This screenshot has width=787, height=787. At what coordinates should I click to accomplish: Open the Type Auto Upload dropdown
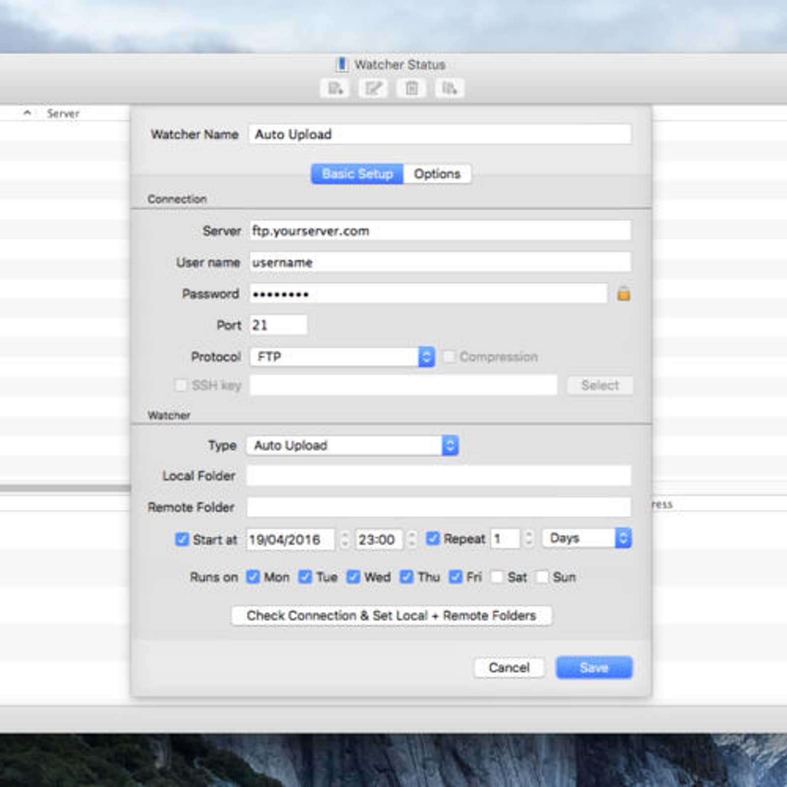click(x=353, y=445)
